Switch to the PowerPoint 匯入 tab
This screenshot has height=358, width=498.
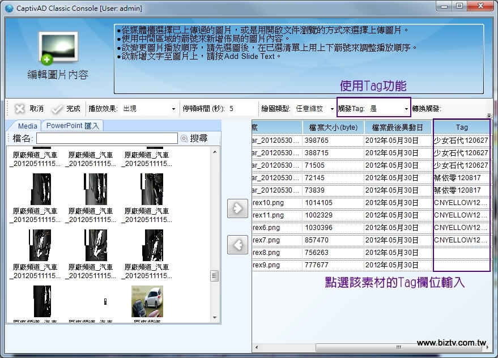point(71,126)
